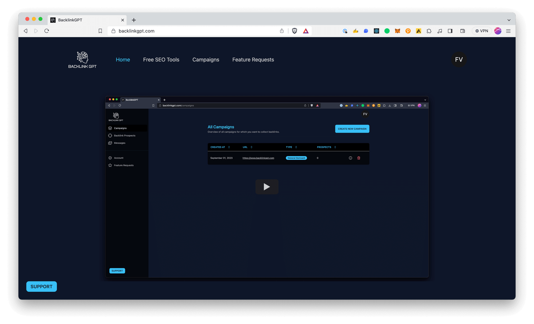Screen dimensions: 534x324
Task: Open the browser profile avatar
Action: coord(498,31)
